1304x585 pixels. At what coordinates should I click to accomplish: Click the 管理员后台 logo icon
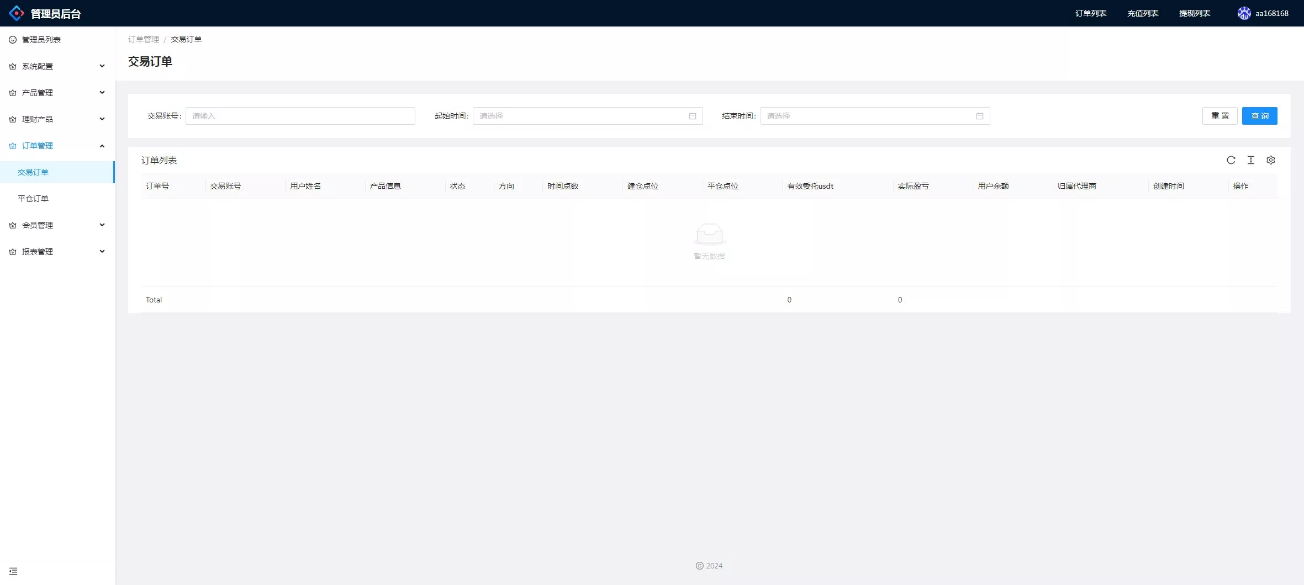point(17,13)
